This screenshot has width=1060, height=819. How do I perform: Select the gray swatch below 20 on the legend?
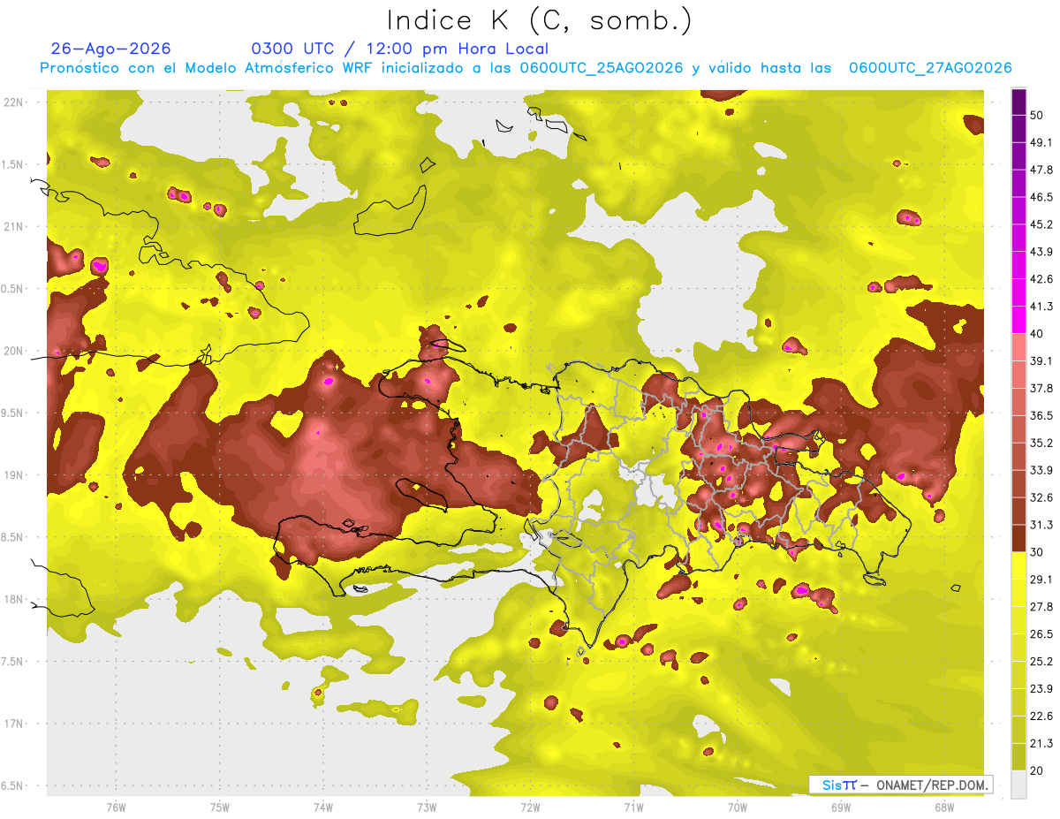[1019, 784]
